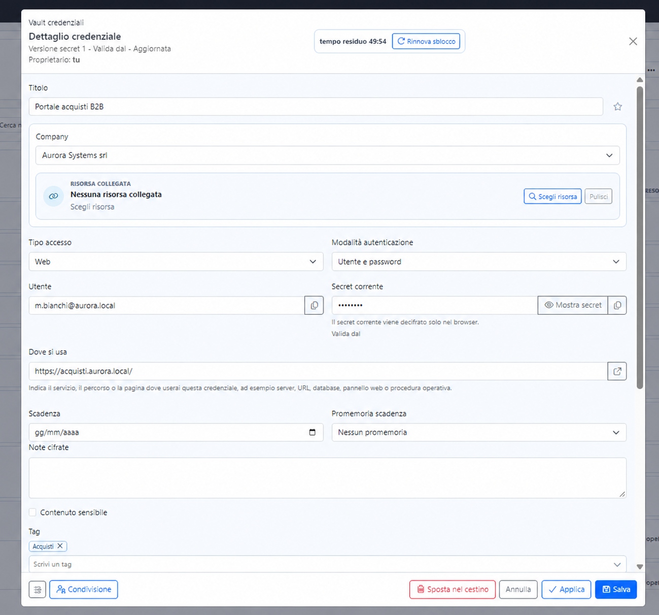This screenshot has width=659, height=615.
Task: Open the Modalità autenticazione dropdown
Action: coord(479,262)
